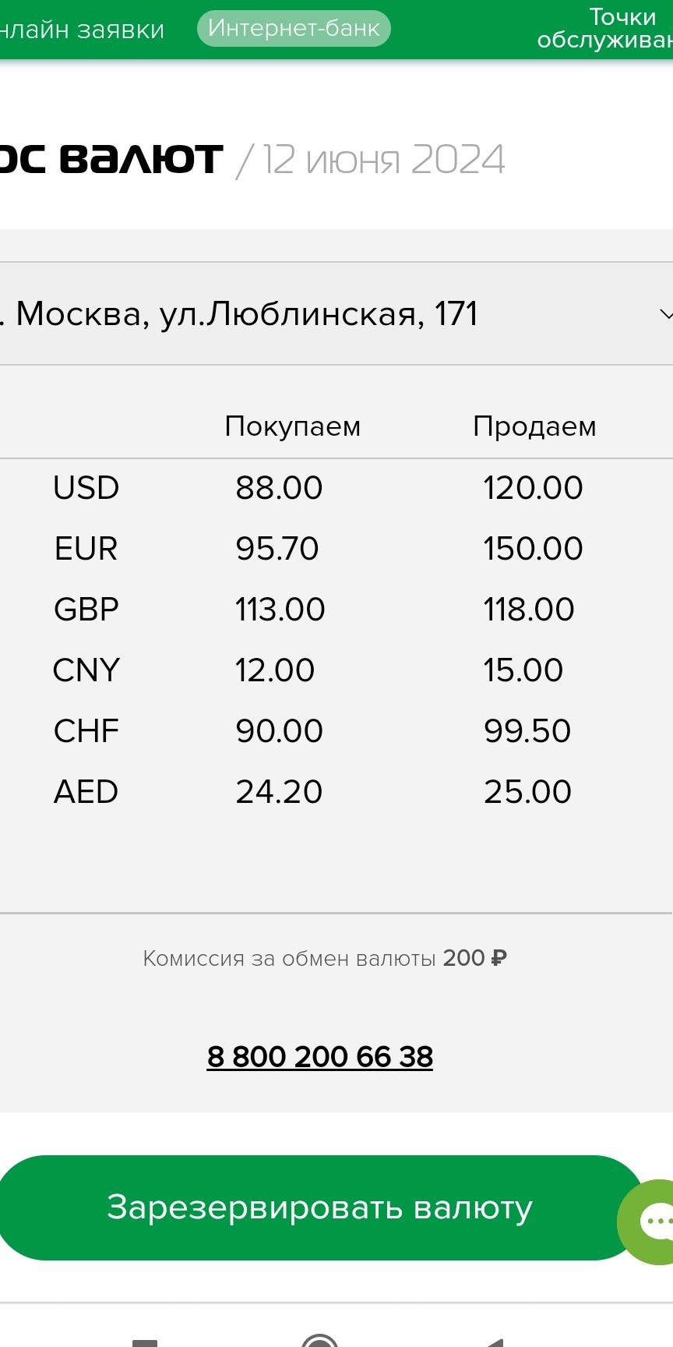
Task: Click the Продаем column header
Action: click(x=534, y=426)
